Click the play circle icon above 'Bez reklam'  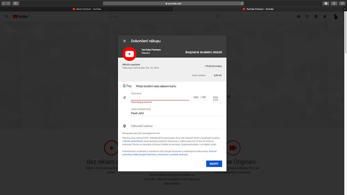(111, 148)
